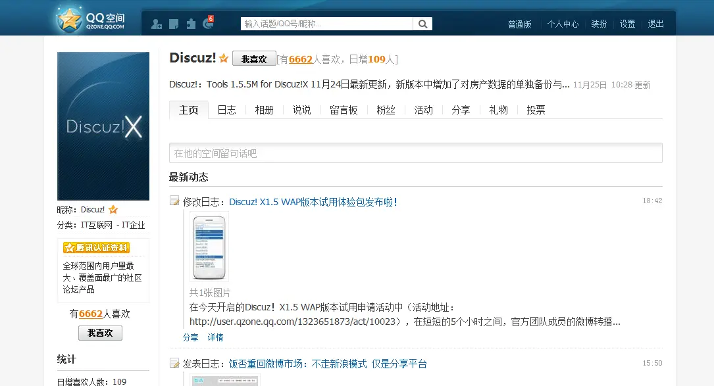The width and height of the screenshot is (714, 386).
Task: Open the puzzle piece apps icon
Action: [191, 24]
